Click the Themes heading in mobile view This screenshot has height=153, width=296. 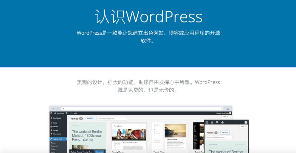[x=209, y=133]
